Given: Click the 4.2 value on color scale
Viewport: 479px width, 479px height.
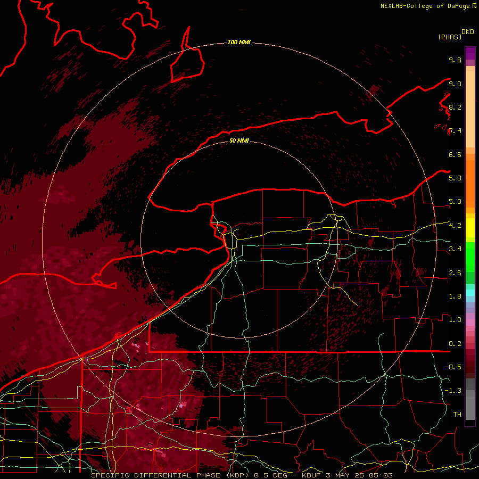Looking at the screenshot, I should tap(455, 225).
